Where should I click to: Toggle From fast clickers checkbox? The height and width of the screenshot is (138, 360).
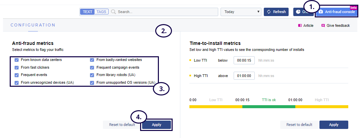tap(16, 67)
